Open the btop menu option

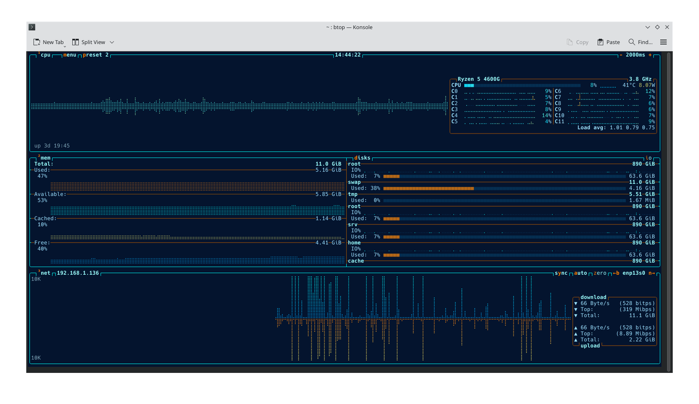pos(70,55)
